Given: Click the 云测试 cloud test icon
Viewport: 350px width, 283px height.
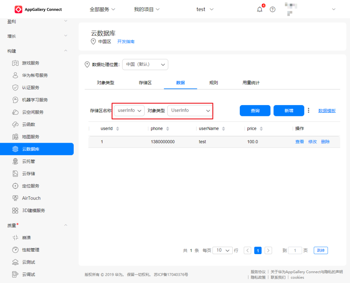Looking at the screenshot, I should 15,262.
